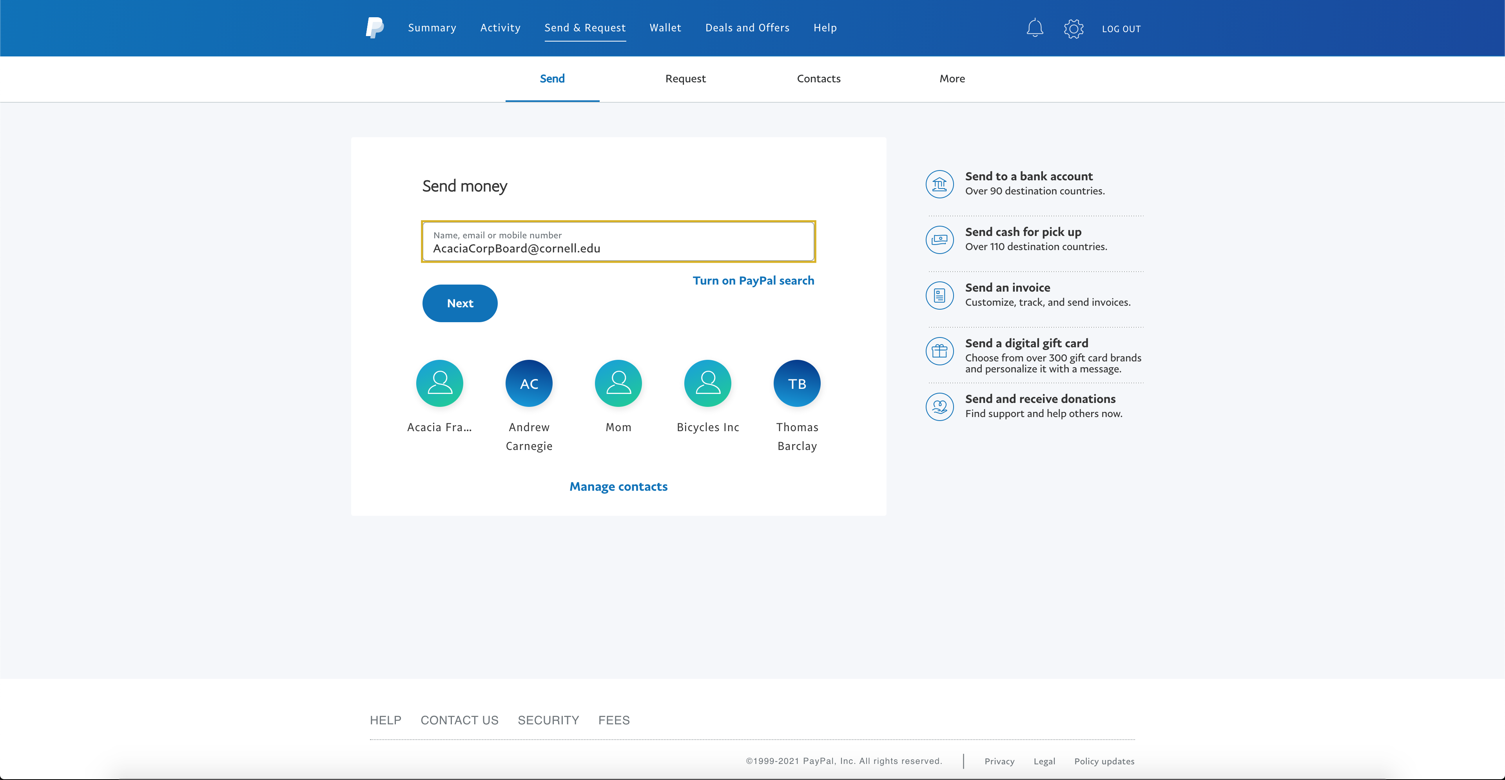1505x780 pixels.
Task: Switch to the Request tab
Action: (x=685, y=78)
